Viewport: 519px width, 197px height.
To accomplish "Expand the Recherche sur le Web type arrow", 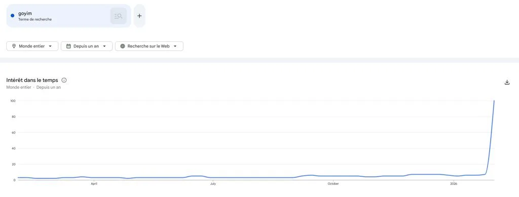I will point(175,46).
